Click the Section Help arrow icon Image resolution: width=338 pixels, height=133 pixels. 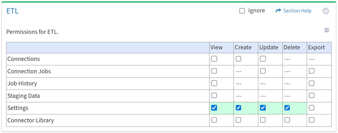tap(278, 11)
